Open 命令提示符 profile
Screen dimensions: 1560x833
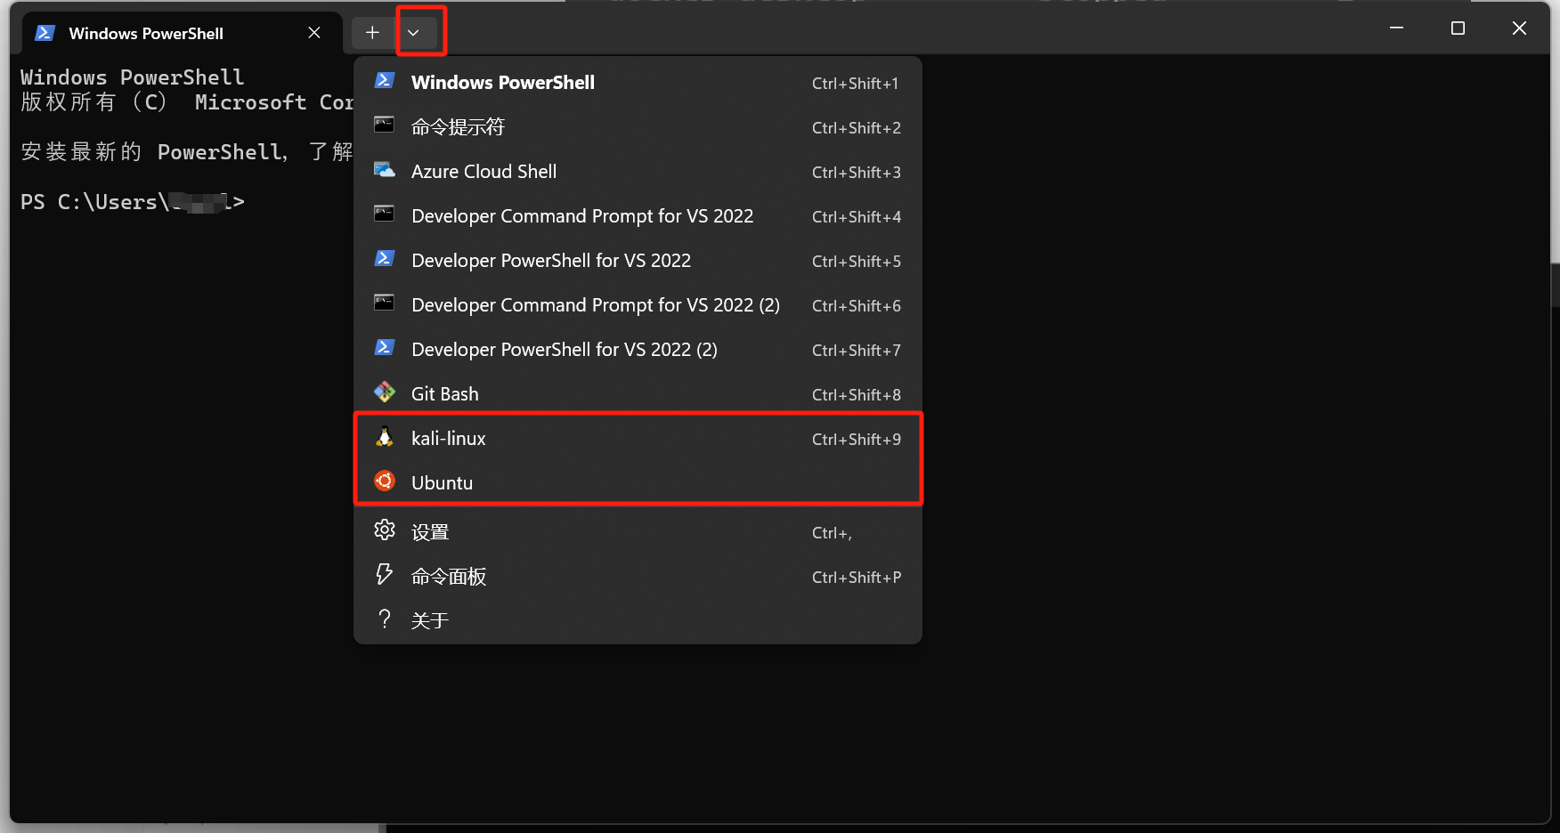pyautogui.click(x=638, y=127)
